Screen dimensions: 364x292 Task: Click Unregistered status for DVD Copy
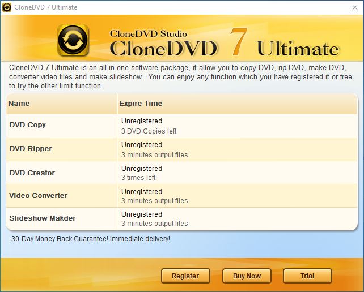(x=142, y=121)
